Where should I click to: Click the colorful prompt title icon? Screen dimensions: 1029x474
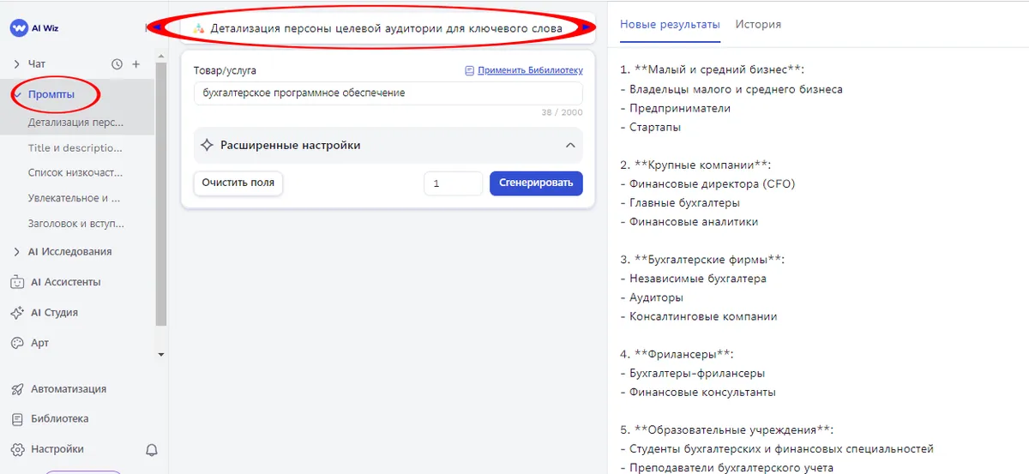(x=199, y=28)
